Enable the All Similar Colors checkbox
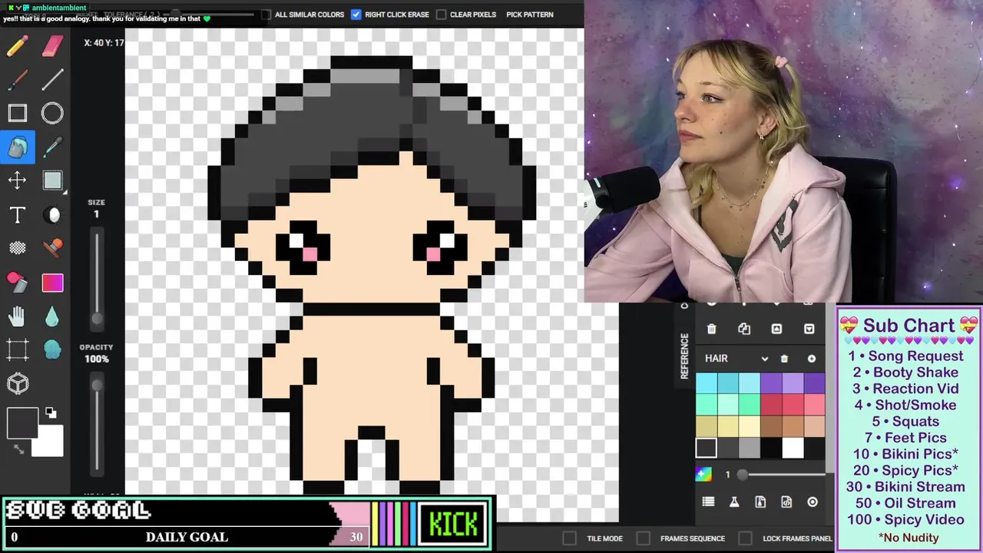The height and width of the screenshot is (553, 983). [266, 15]
